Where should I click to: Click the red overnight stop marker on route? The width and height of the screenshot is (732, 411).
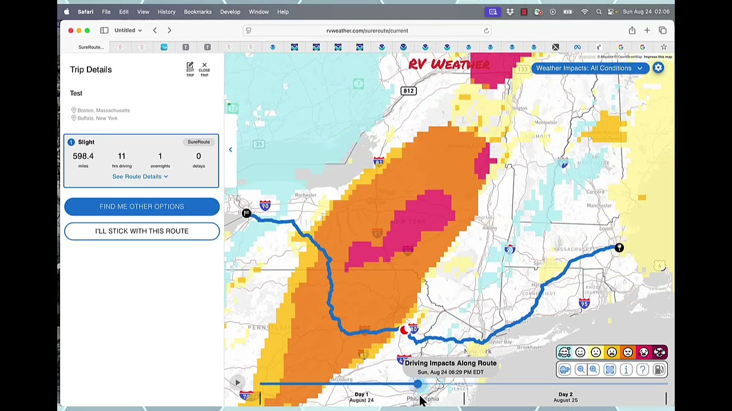404,330
